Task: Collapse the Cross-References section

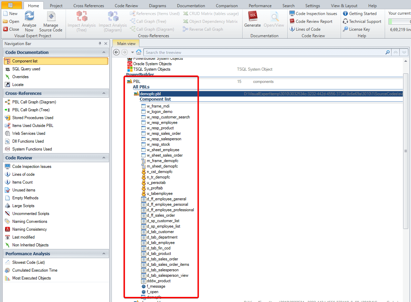Action: tap(104, 93)
